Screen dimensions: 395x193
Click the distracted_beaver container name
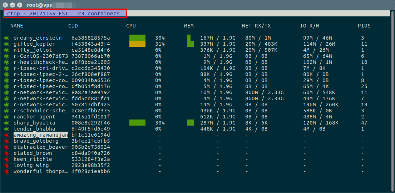point(40,147)
